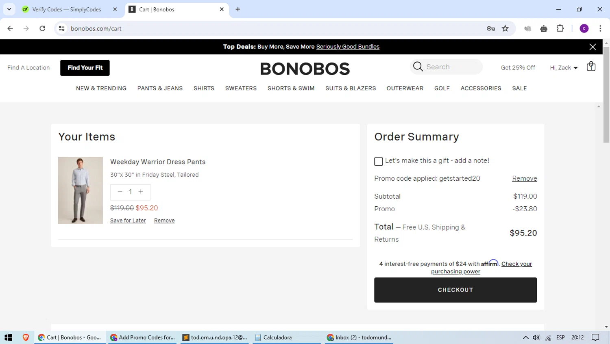This screenshot has width=610, height=344.
Task: Click the ESP language indicator
Action: (560, 338)
